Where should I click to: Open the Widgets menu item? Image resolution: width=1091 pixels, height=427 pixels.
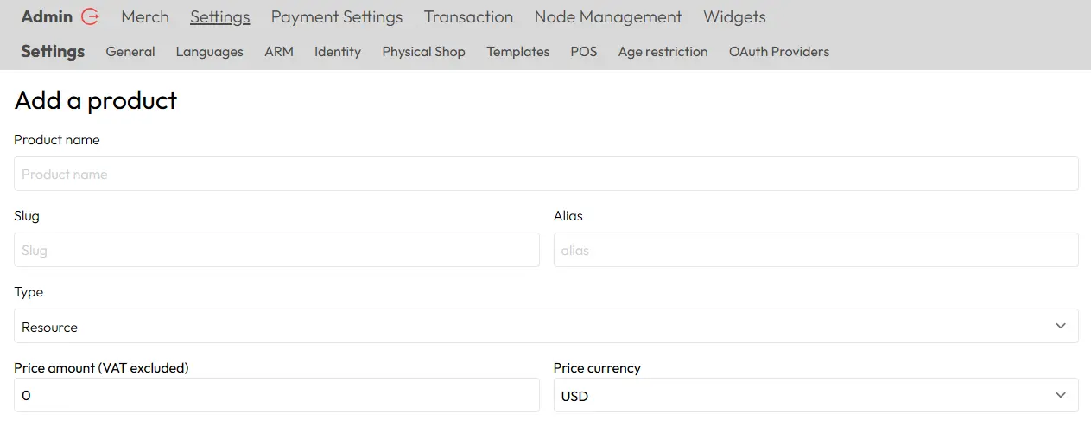[734, 16]
